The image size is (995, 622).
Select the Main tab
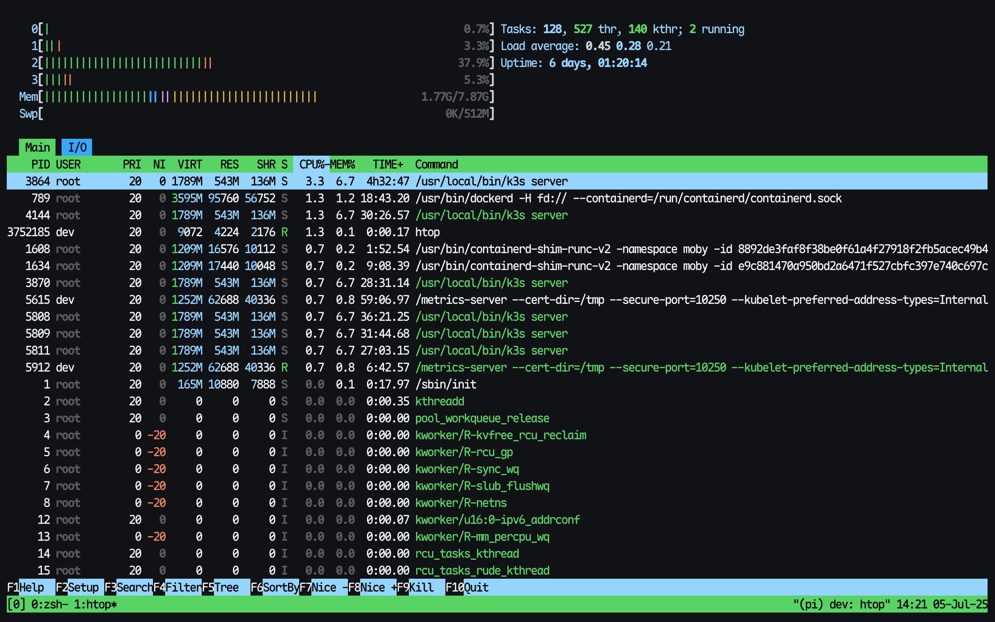(x=37, y=147)
